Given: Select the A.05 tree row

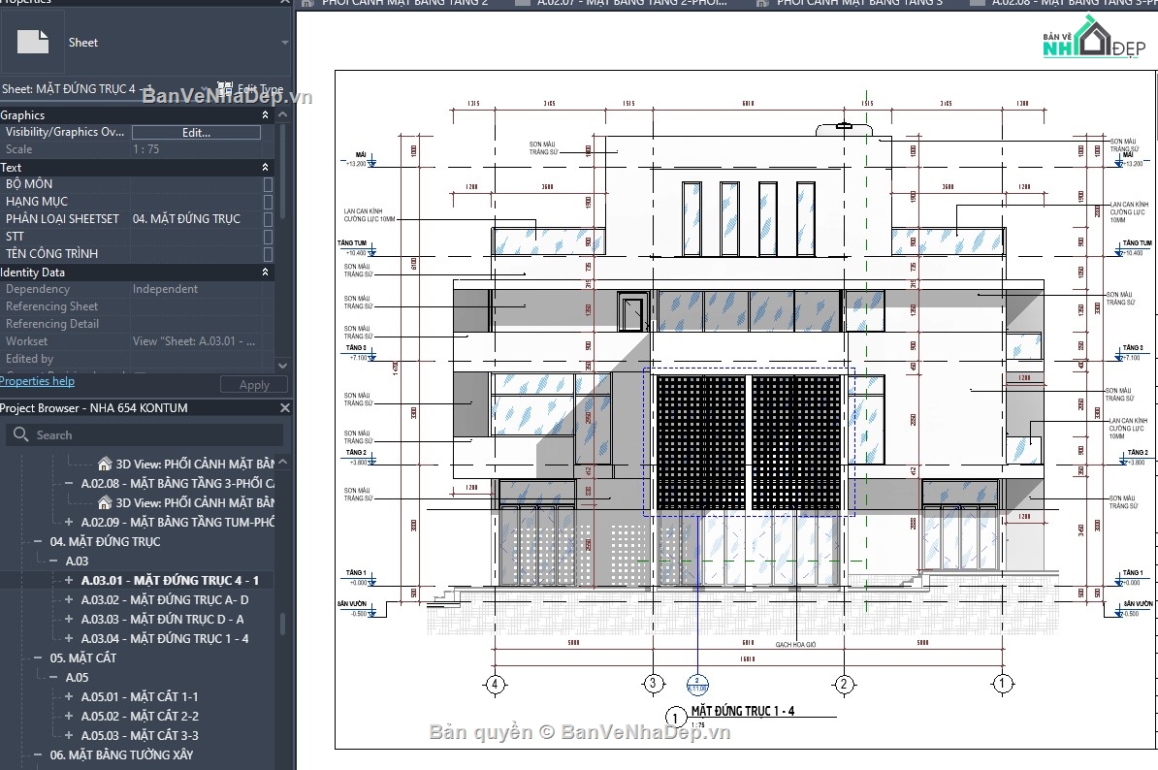Looking at the screenshot, I should click(77, 678).
